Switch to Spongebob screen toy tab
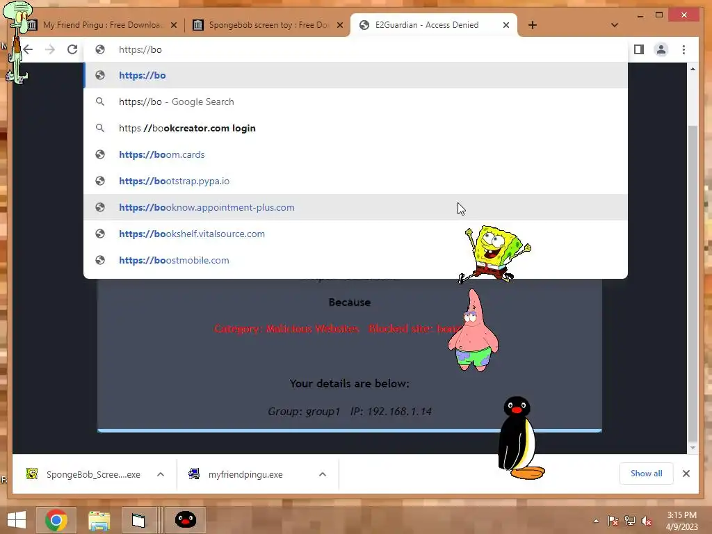712x534 pixels. coord(268,25)
